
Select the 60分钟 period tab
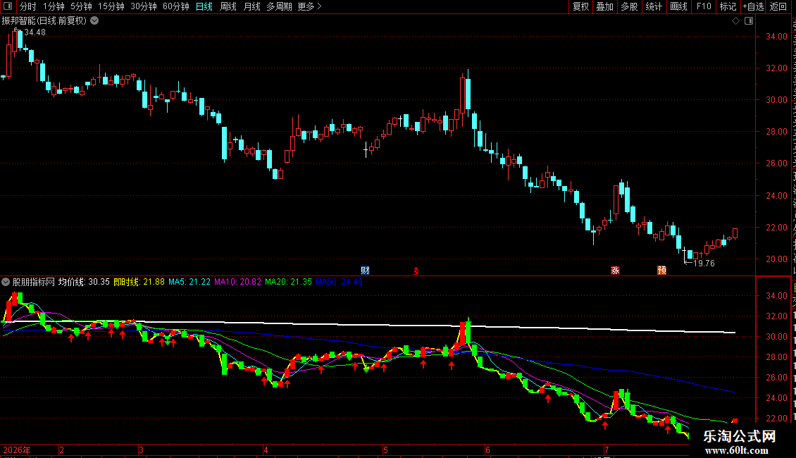tap(176, 6)
